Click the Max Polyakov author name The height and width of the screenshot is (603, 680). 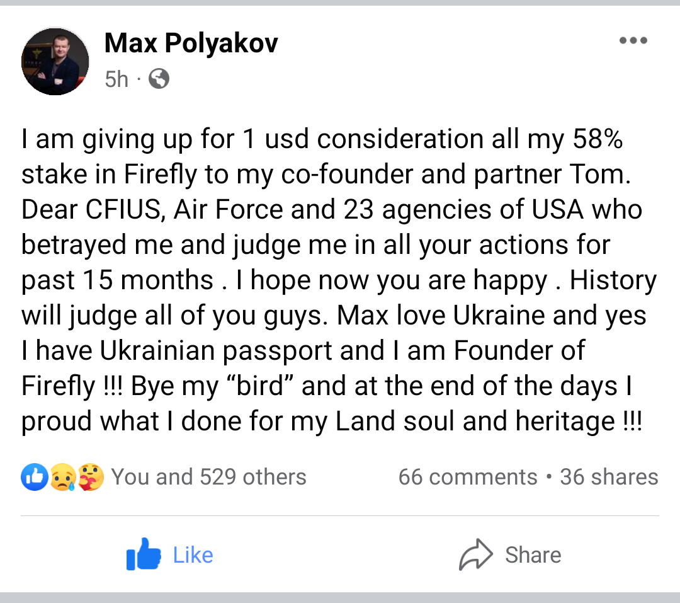[191, 43]
